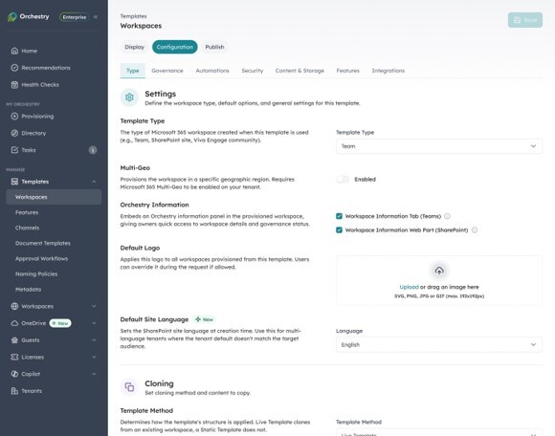Viewport: 555px width, 436px height.
Task: Open Approval Workflows in the sidebar
Action: [x=54, y=258]
